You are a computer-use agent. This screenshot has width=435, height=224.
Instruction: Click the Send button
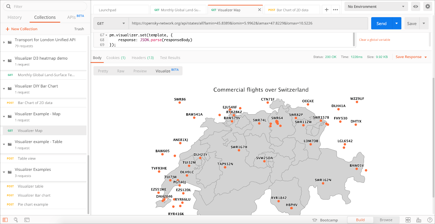click(x=381, y=23)
